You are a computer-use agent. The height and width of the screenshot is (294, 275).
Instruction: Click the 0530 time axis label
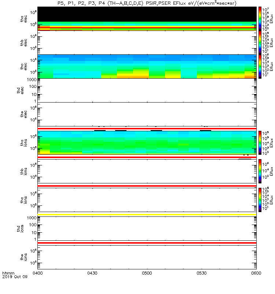point(202,273)
